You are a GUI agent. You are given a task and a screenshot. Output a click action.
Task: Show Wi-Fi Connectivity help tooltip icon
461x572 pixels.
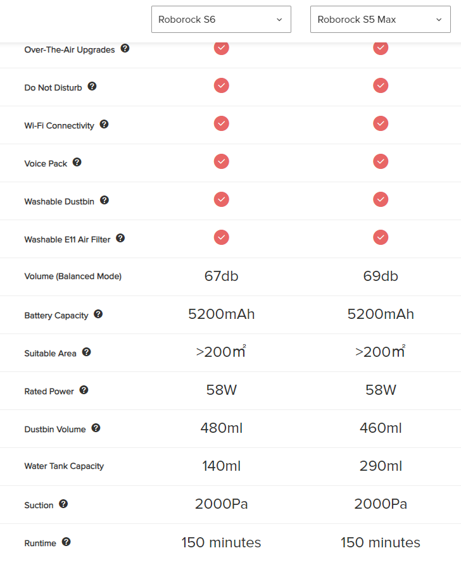[x=104, y=124]
